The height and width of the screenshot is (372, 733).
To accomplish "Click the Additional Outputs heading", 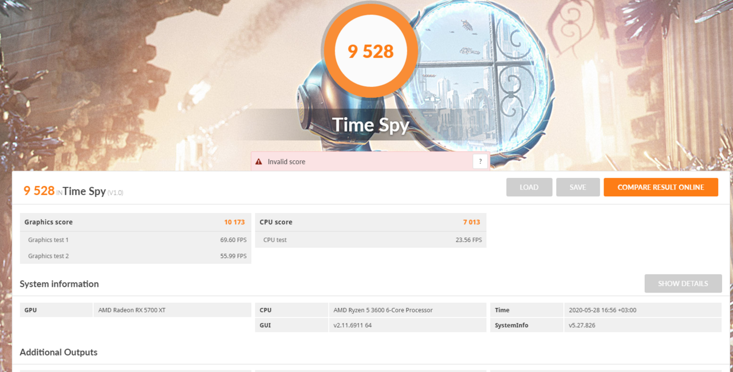I will click(x=58, y=352).
